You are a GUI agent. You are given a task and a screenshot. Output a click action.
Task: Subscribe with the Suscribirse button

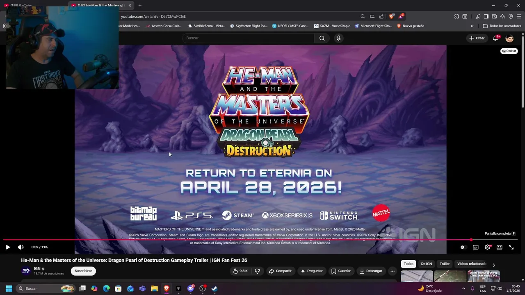pos(83,271)
